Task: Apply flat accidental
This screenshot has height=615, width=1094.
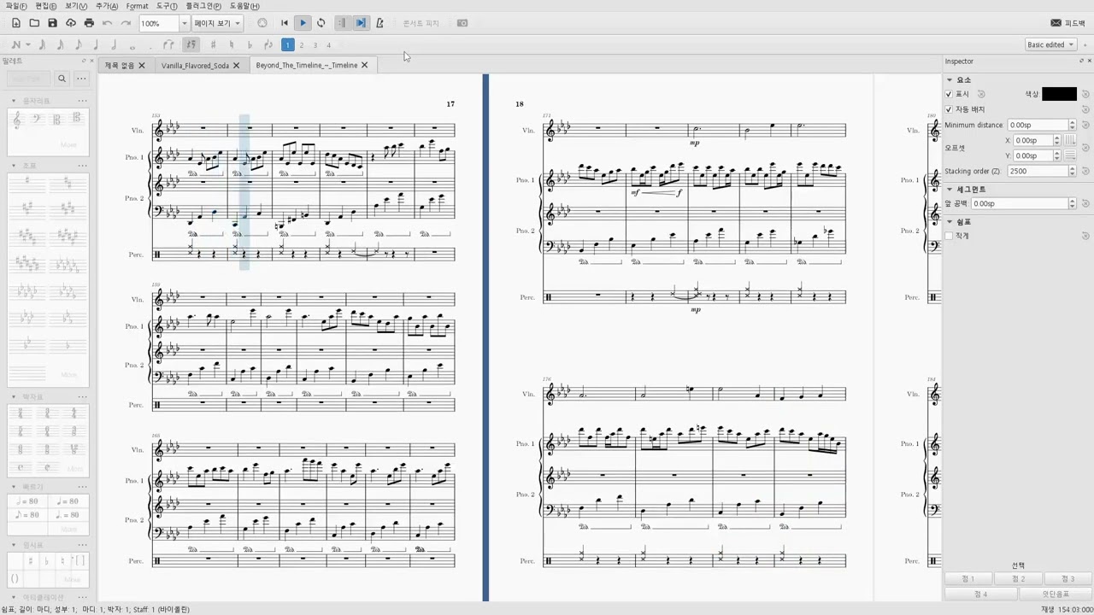Action: 250,44
